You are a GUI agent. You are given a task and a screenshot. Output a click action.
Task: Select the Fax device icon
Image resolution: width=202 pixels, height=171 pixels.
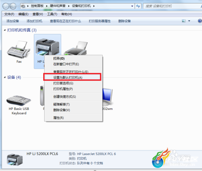[19, 49]
